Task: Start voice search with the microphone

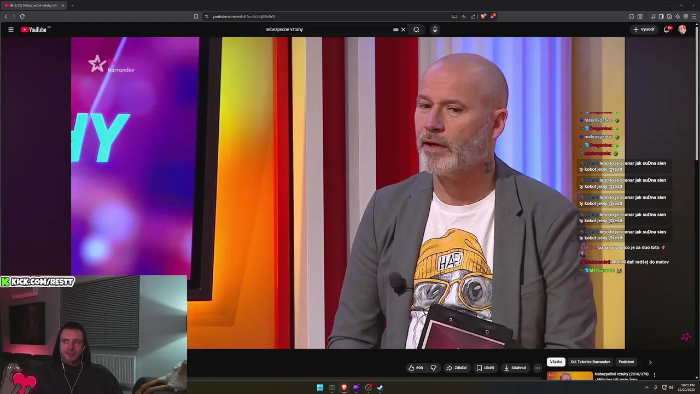Action: [435, 30]
